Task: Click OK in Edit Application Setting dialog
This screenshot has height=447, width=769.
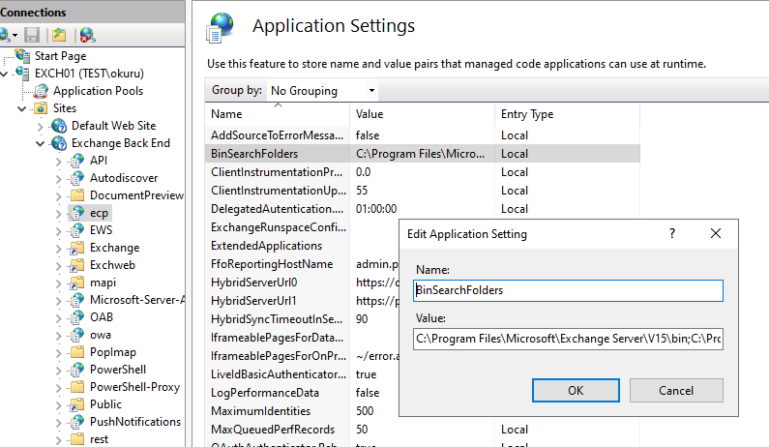Action: [576, 391]
